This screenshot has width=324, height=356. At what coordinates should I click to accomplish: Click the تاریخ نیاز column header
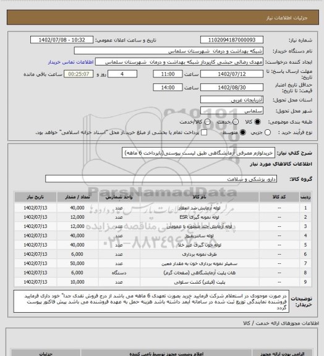pos(35,197)
